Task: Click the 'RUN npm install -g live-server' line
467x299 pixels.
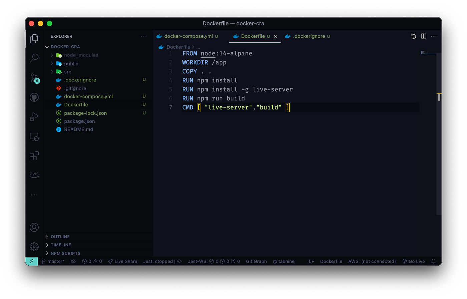Action: pyautogui.click(x=238, y=89)
